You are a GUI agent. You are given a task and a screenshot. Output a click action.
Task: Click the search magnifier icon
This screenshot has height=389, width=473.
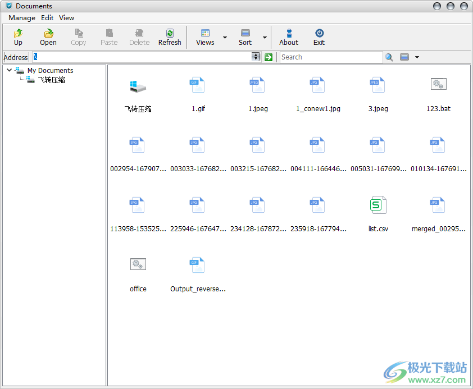[389, 57]
